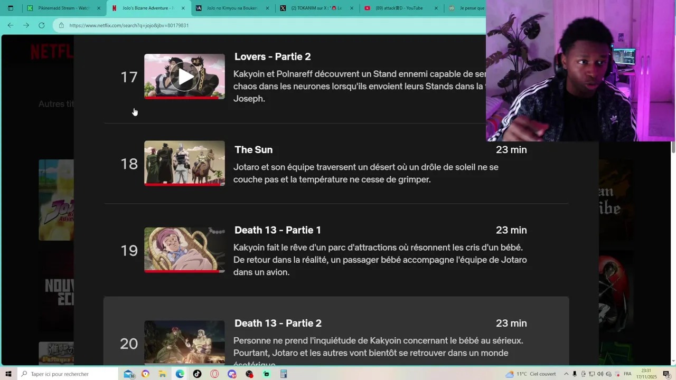Click episode number 18
Image resolution: width=676 pixels, height=380 pixels.
click(129, 164)
